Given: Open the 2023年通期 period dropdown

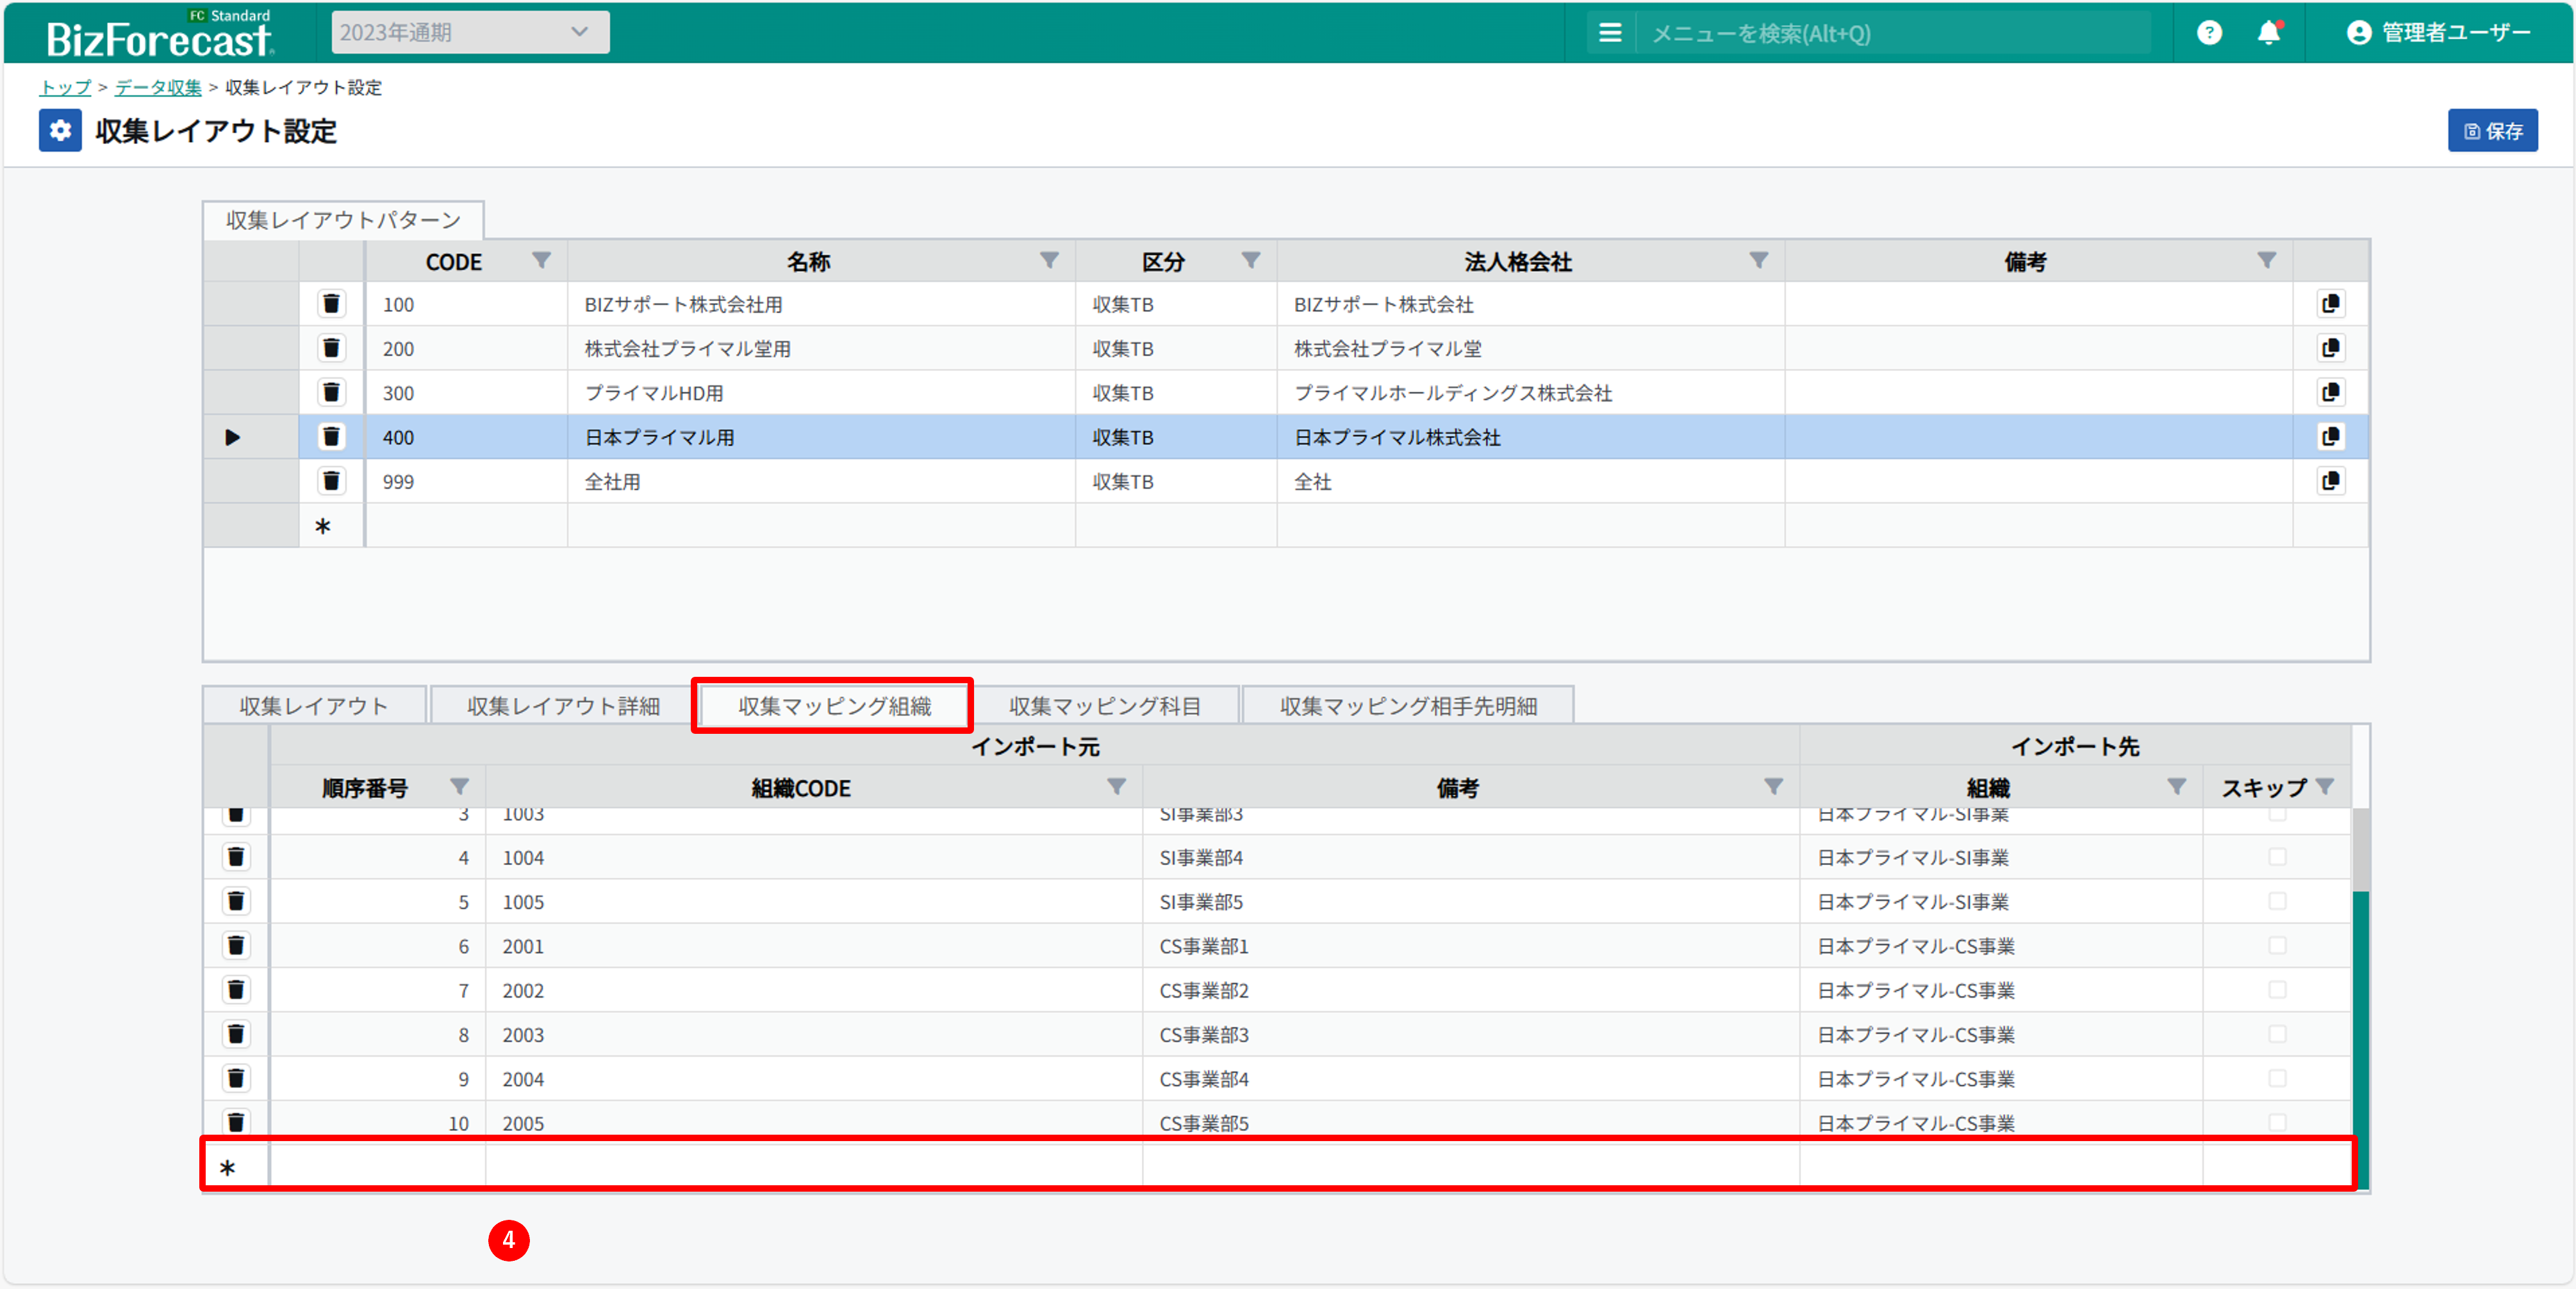Looking at the screenshot, I should coord(470,32).
